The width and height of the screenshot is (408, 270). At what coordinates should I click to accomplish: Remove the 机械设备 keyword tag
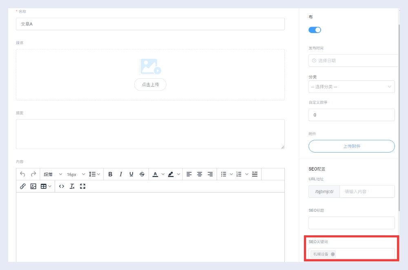click(x=333, y=254)
